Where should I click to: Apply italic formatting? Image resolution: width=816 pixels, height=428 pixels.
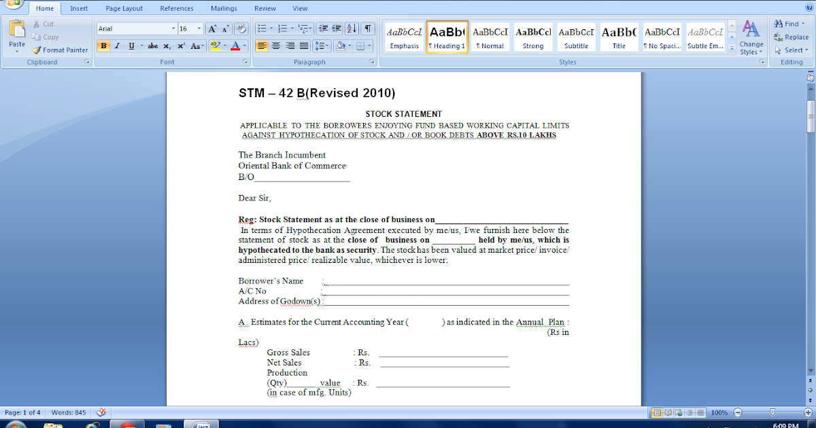[x=116, y=46]
